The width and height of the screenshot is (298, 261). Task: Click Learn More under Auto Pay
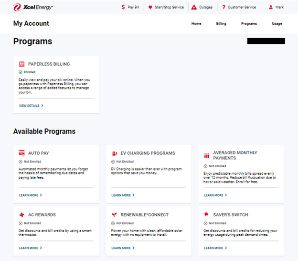(31, 195)
